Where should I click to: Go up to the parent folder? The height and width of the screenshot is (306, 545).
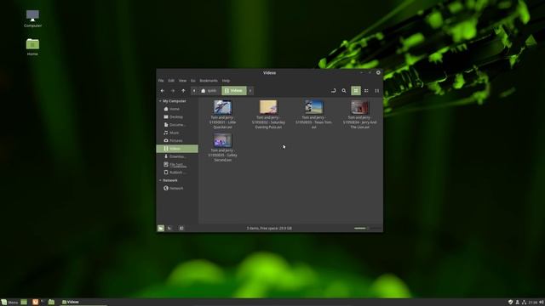point(183,91)
